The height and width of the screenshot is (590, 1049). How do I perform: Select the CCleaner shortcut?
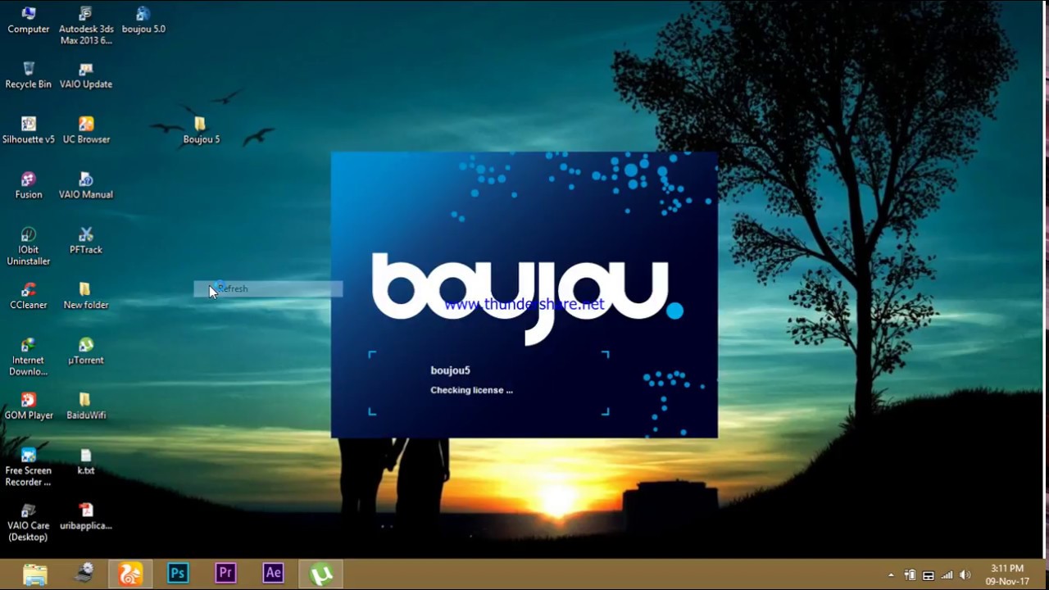pyautogui.click(x=29, y=296)
